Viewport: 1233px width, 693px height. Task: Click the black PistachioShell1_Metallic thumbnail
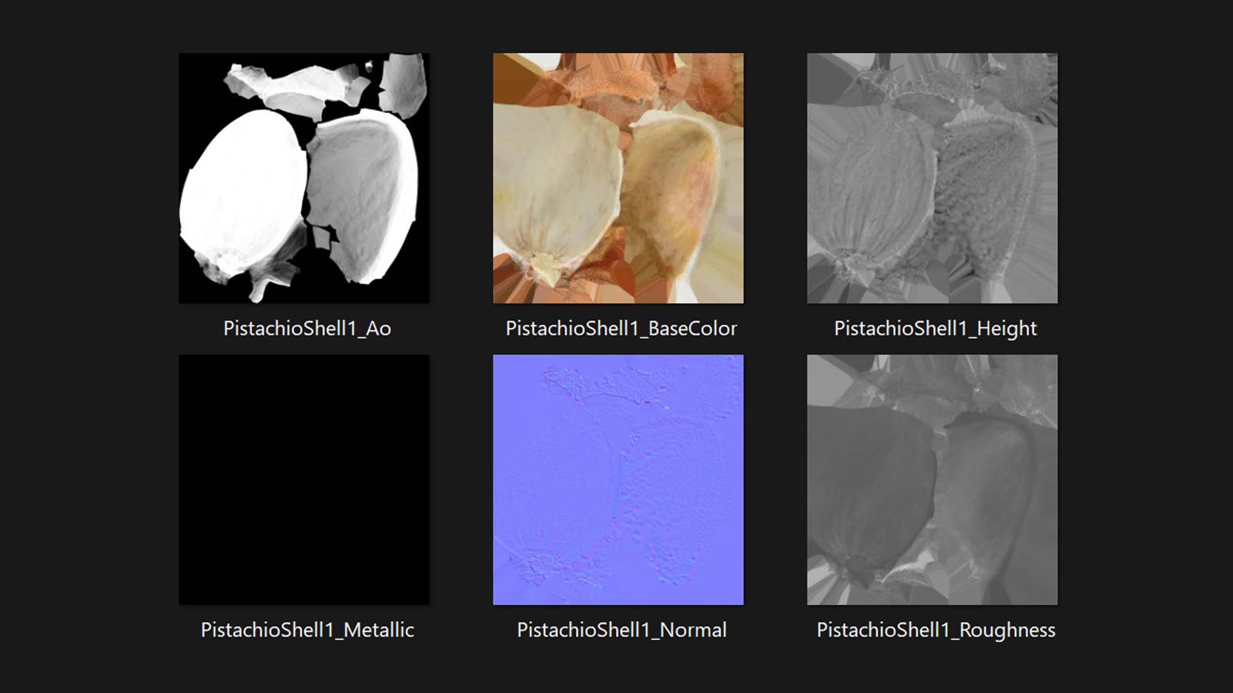pos(304,479)
